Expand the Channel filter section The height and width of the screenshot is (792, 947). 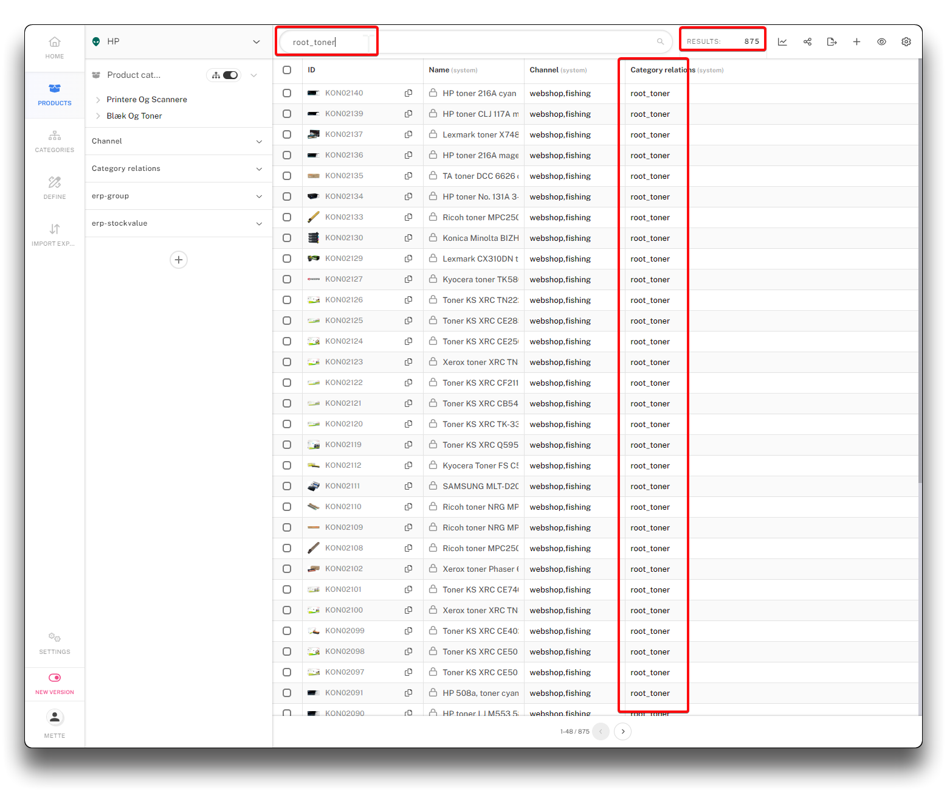pos(259,142)
